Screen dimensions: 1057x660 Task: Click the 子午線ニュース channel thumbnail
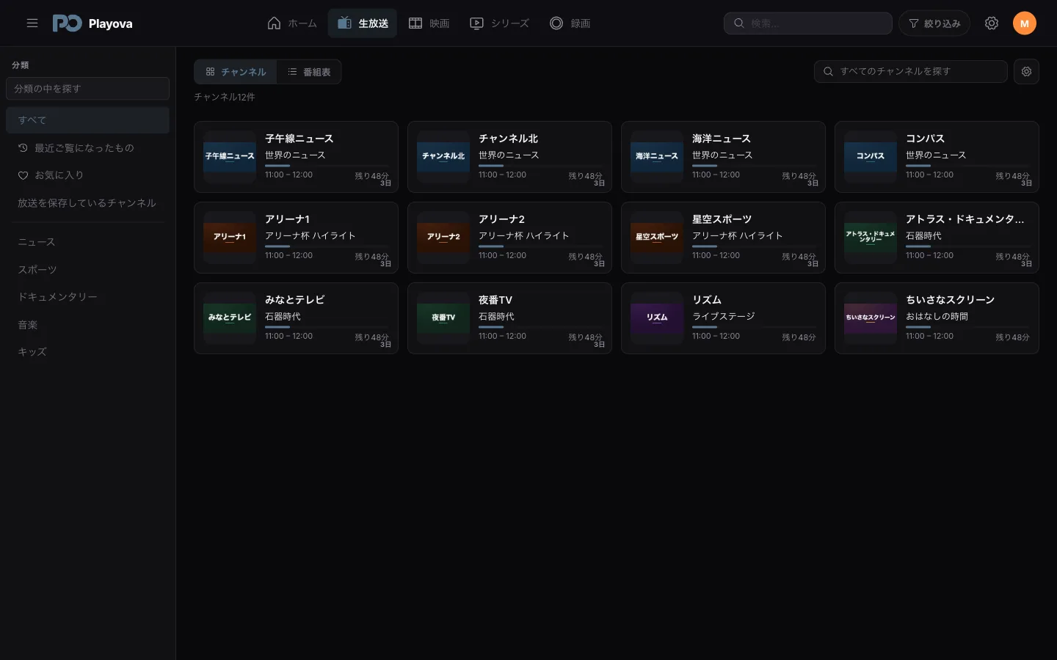tap(230, 157)
